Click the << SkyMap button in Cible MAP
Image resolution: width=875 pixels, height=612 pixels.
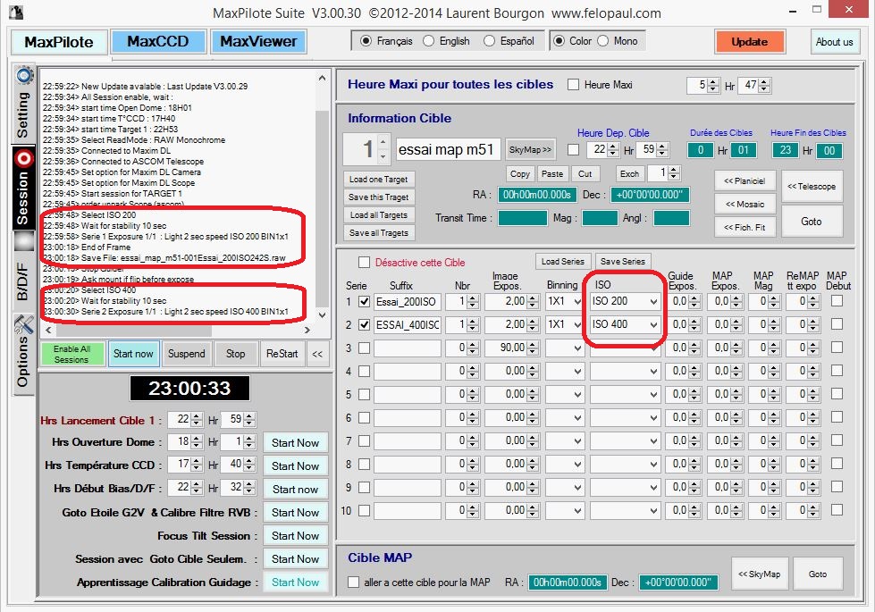click(x=759, y=574)
